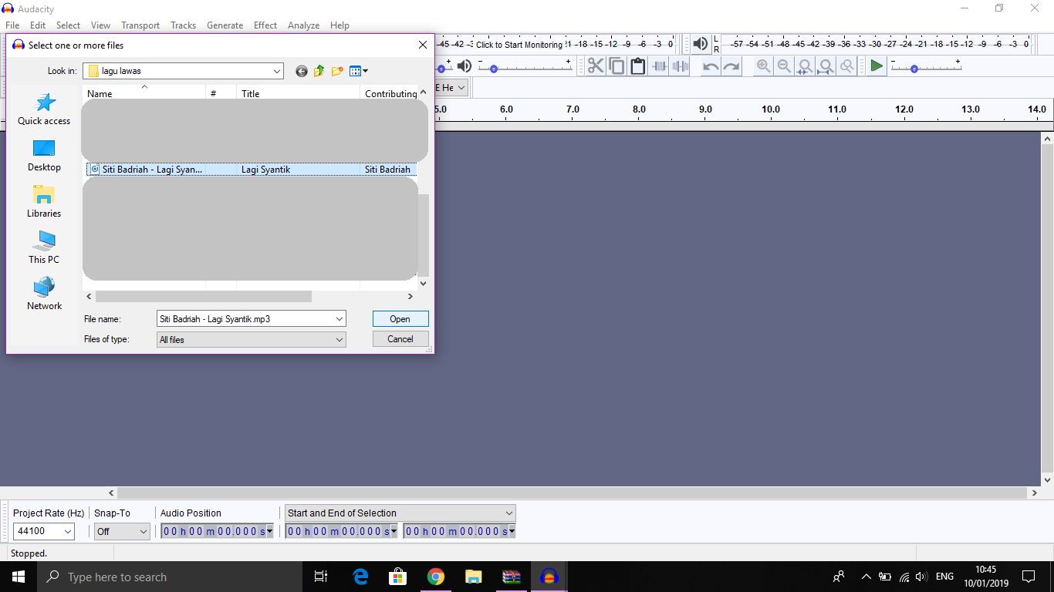The height and width of the screenshot is (592, 1054).
Task: Open the Edit menu
Action: pos(38,25)
